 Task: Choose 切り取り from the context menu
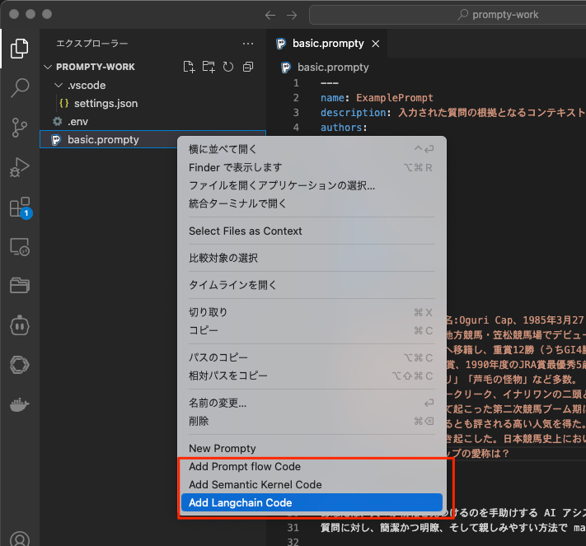312,312
